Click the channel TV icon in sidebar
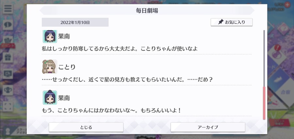 tap(8, 74)
